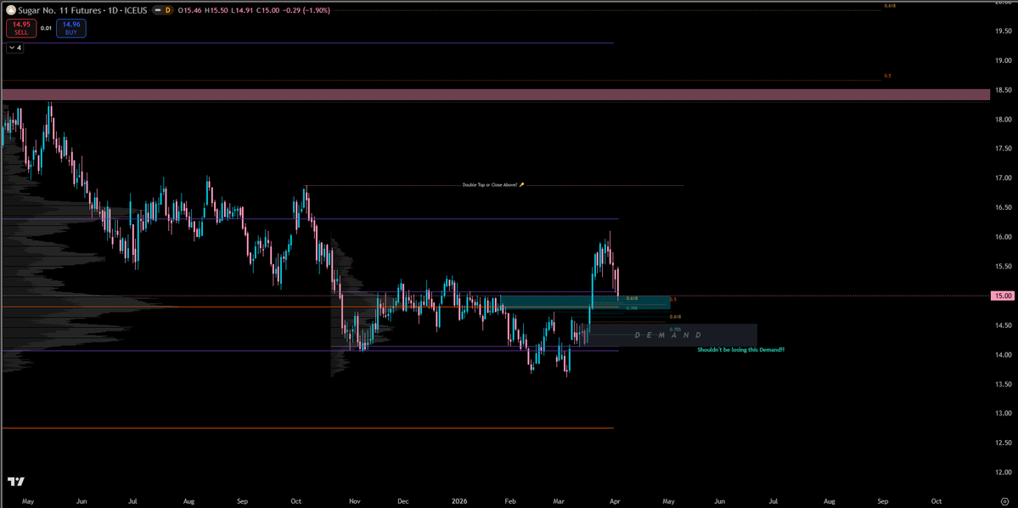Image resolution: width=1018 pixels, height=508 pixels.
Task: Click 15.50 on the price axis
Action: 1004,267
